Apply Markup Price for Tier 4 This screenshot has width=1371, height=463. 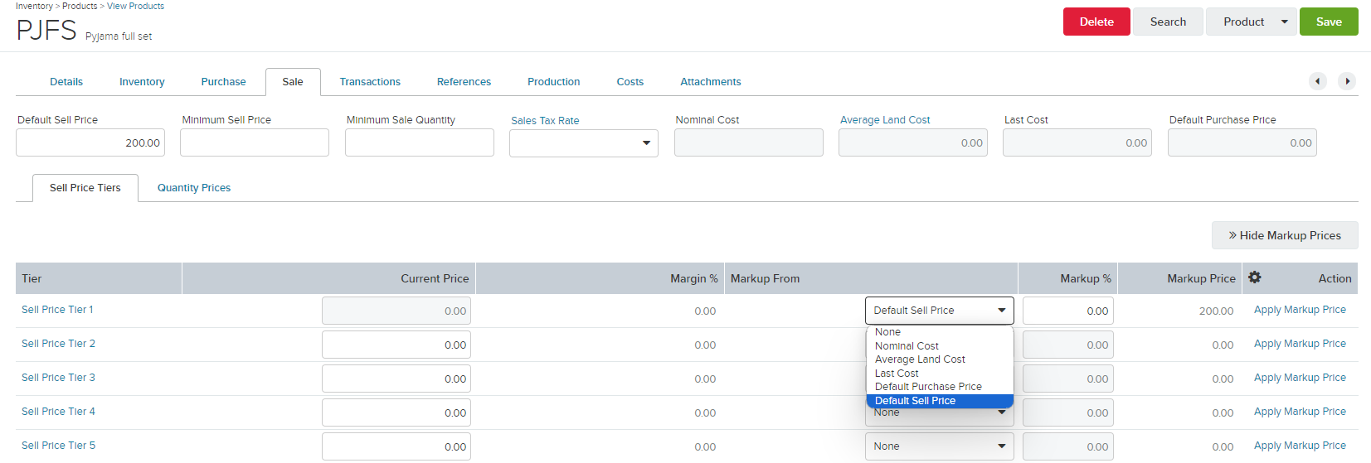click(x=1300, y=412)
